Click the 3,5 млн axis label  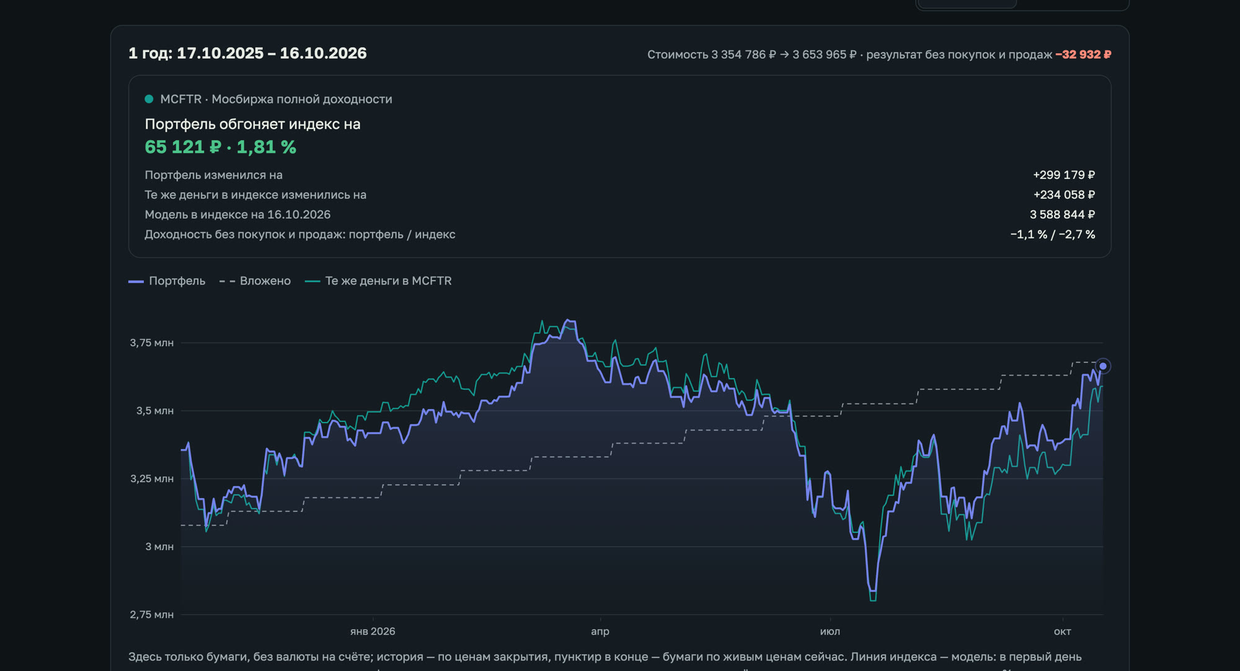tap(155, 411)
